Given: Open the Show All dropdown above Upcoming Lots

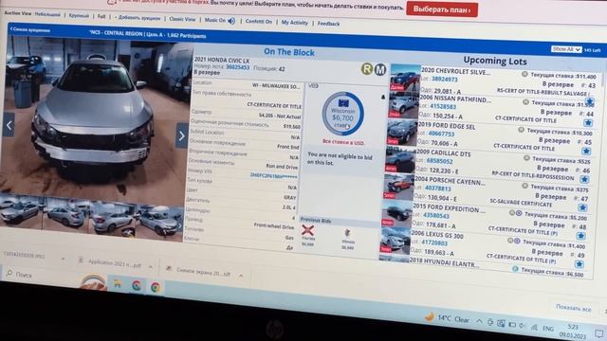Looking at the screenshot, I should (x=566, y=49).
